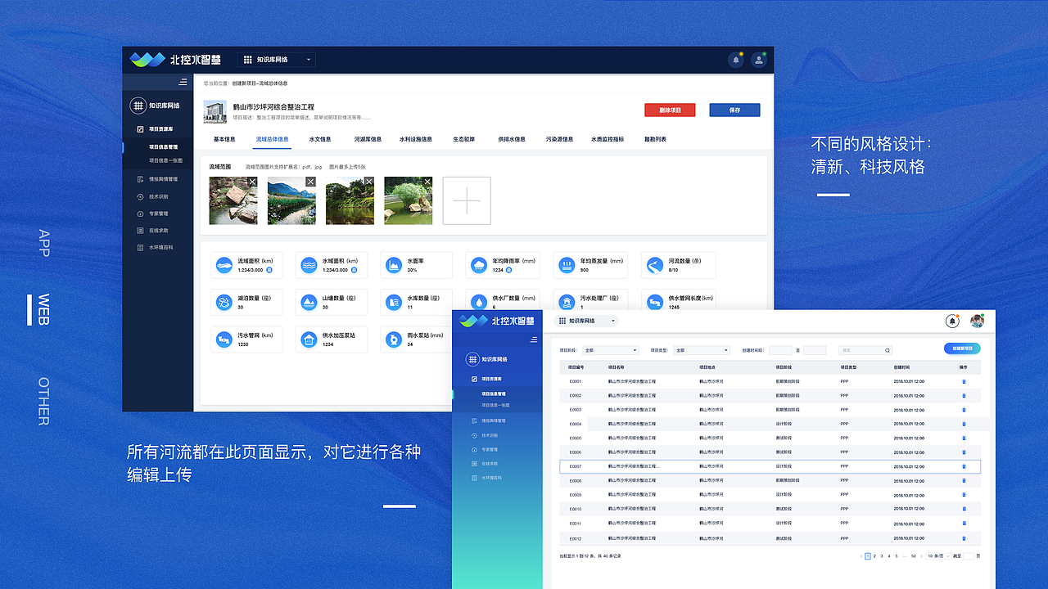
Task: Click the 湖泊数量 lake icon
Action: [x=224, y=303]
